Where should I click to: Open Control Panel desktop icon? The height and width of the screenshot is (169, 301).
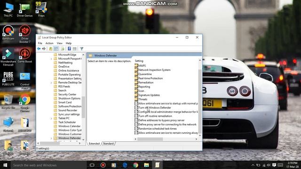point(25,80)
